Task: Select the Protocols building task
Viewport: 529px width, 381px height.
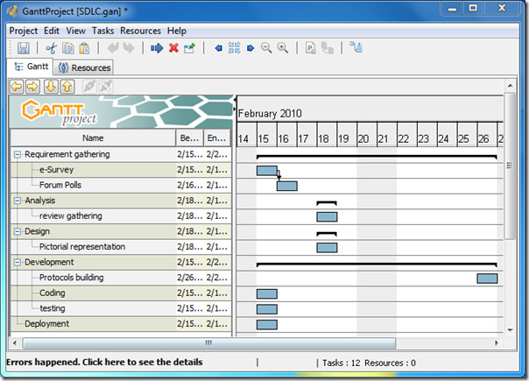Action: tap(121, 278)
